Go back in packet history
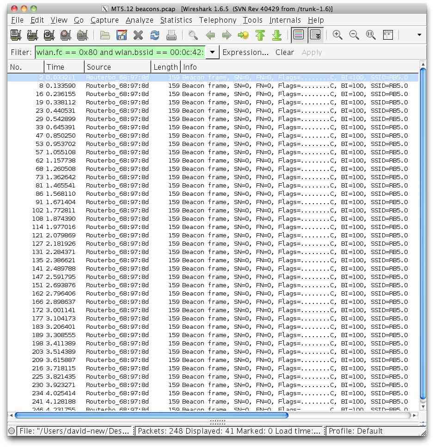The image size is (434, 447). pos(210,35)
